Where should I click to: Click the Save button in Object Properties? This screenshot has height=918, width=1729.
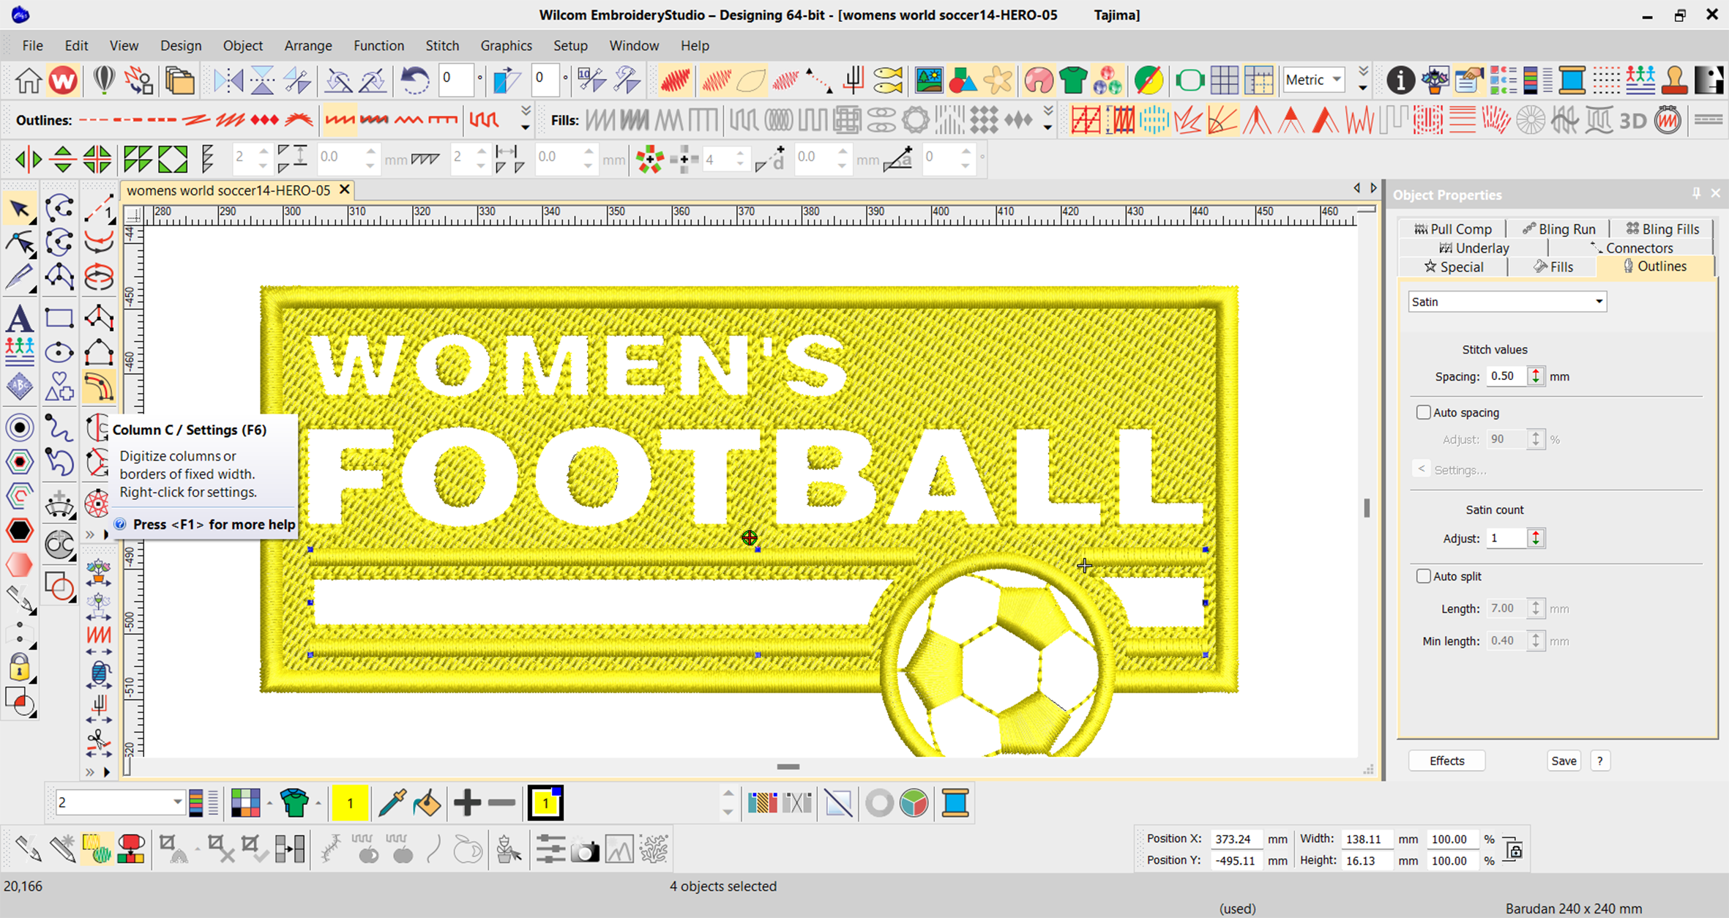(x=1564, y=761)
